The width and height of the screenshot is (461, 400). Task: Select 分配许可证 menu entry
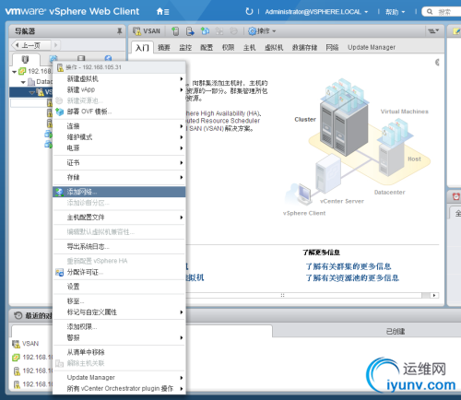click(x=119, y=272)
